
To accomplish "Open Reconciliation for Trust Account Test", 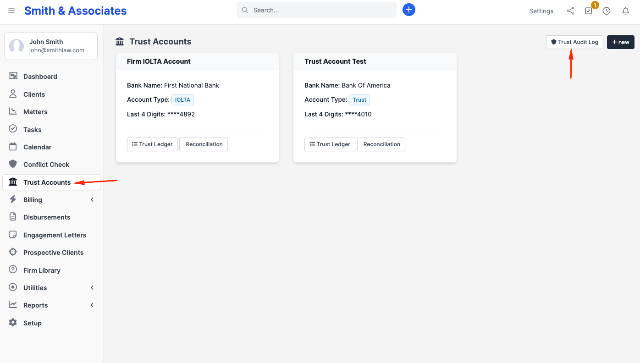I will [381, 144].
